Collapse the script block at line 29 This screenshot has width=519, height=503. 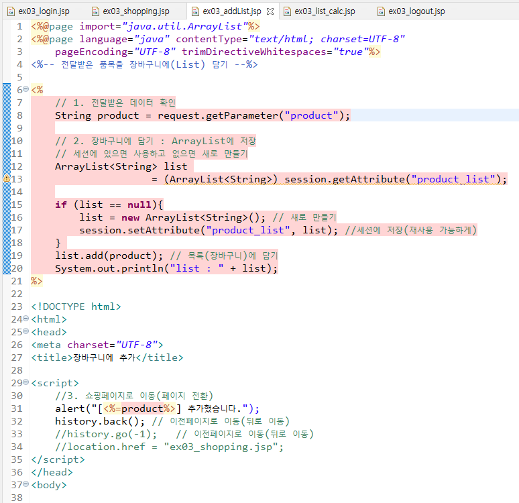[26, 382]
